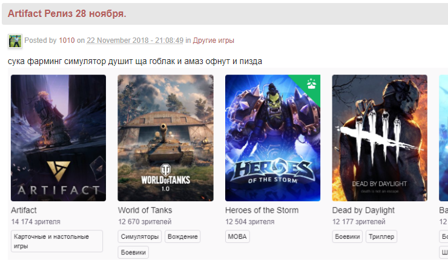
Task: Open the 'Другие игры' category link
Action: point(214,40)
